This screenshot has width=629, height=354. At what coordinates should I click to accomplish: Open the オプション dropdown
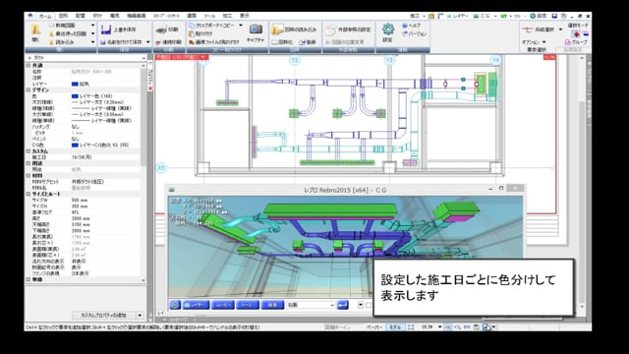(x=534, y=42)
